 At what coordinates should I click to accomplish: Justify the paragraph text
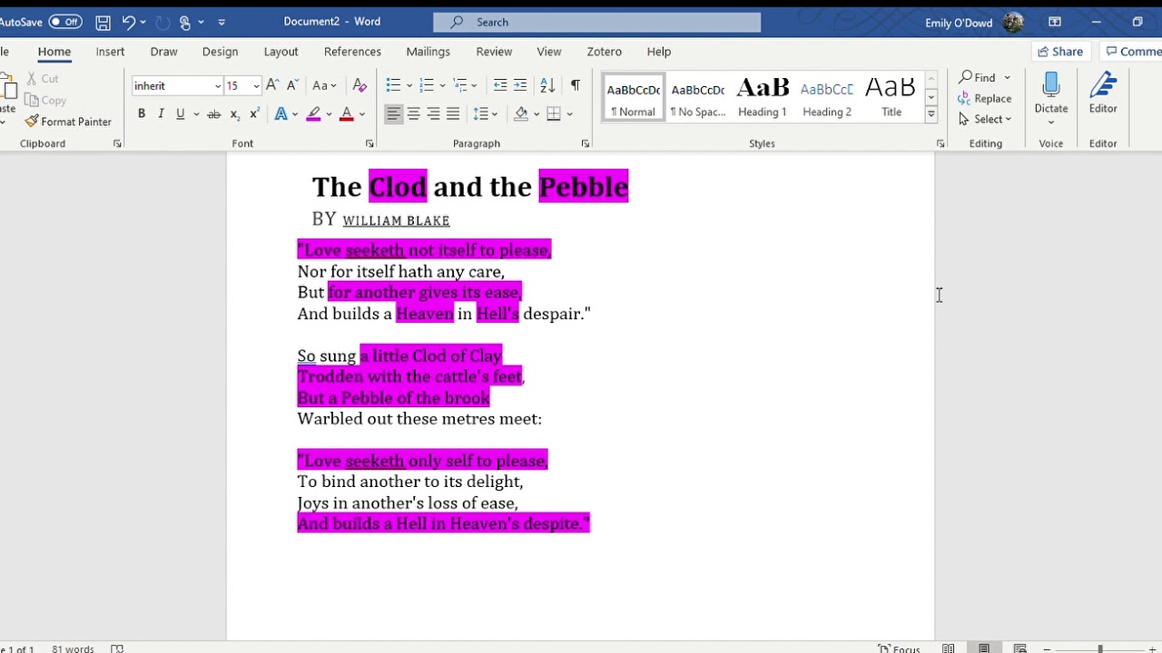[453, 113]
